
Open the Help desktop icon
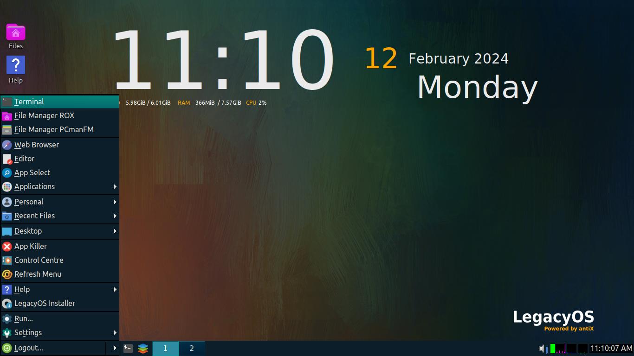coord(16,70)
